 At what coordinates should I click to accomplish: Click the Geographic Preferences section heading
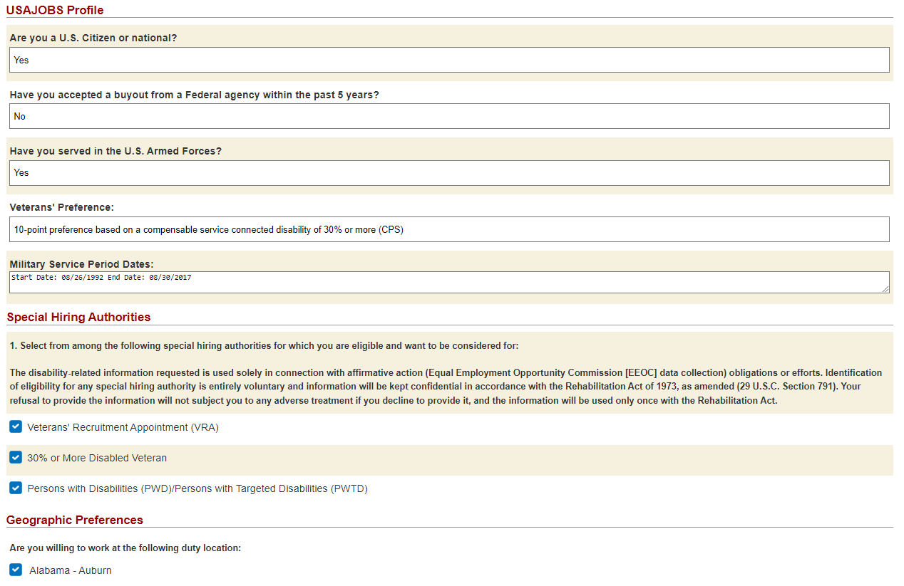point(75,520)
